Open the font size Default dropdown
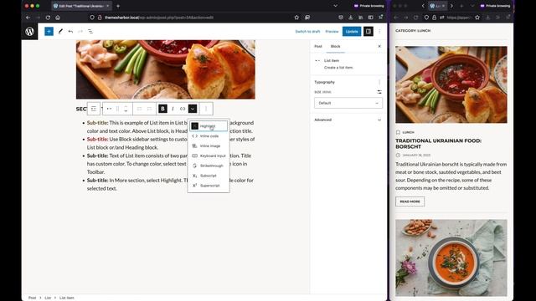Viewport: 536px width, 301px height. (x=348, y=103)
